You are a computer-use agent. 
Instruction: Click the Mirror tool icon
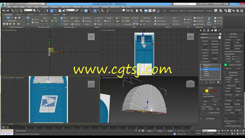point(128,11)
